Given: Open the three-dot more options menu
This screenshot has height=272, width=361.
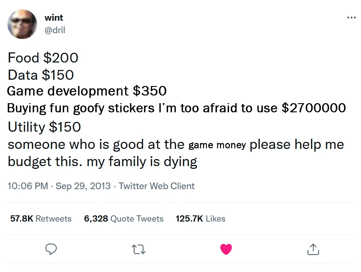Looking at the screenshot, I should click(351, 18).
